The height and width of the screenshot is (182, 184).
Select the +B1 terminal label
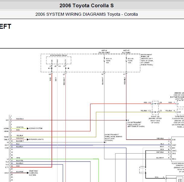[7, 120]
